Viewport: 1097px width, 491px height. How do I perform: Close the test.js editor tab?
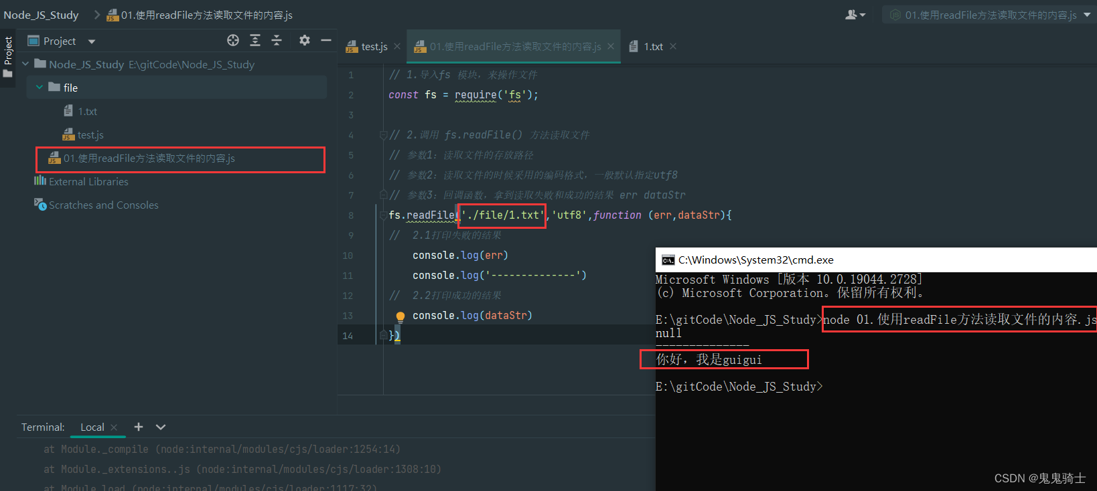pyautogui.click(x=397, y=46)
